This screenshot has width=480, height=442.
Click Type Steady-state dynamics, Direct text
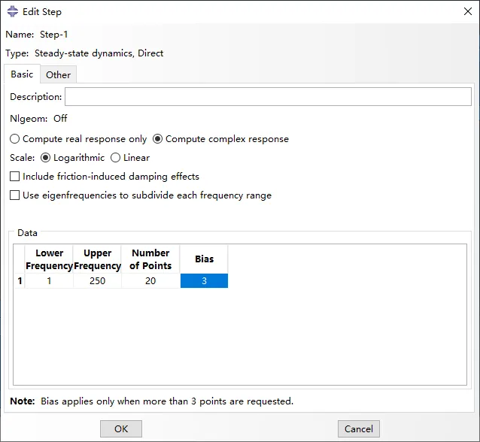click(x=84, y=53)
